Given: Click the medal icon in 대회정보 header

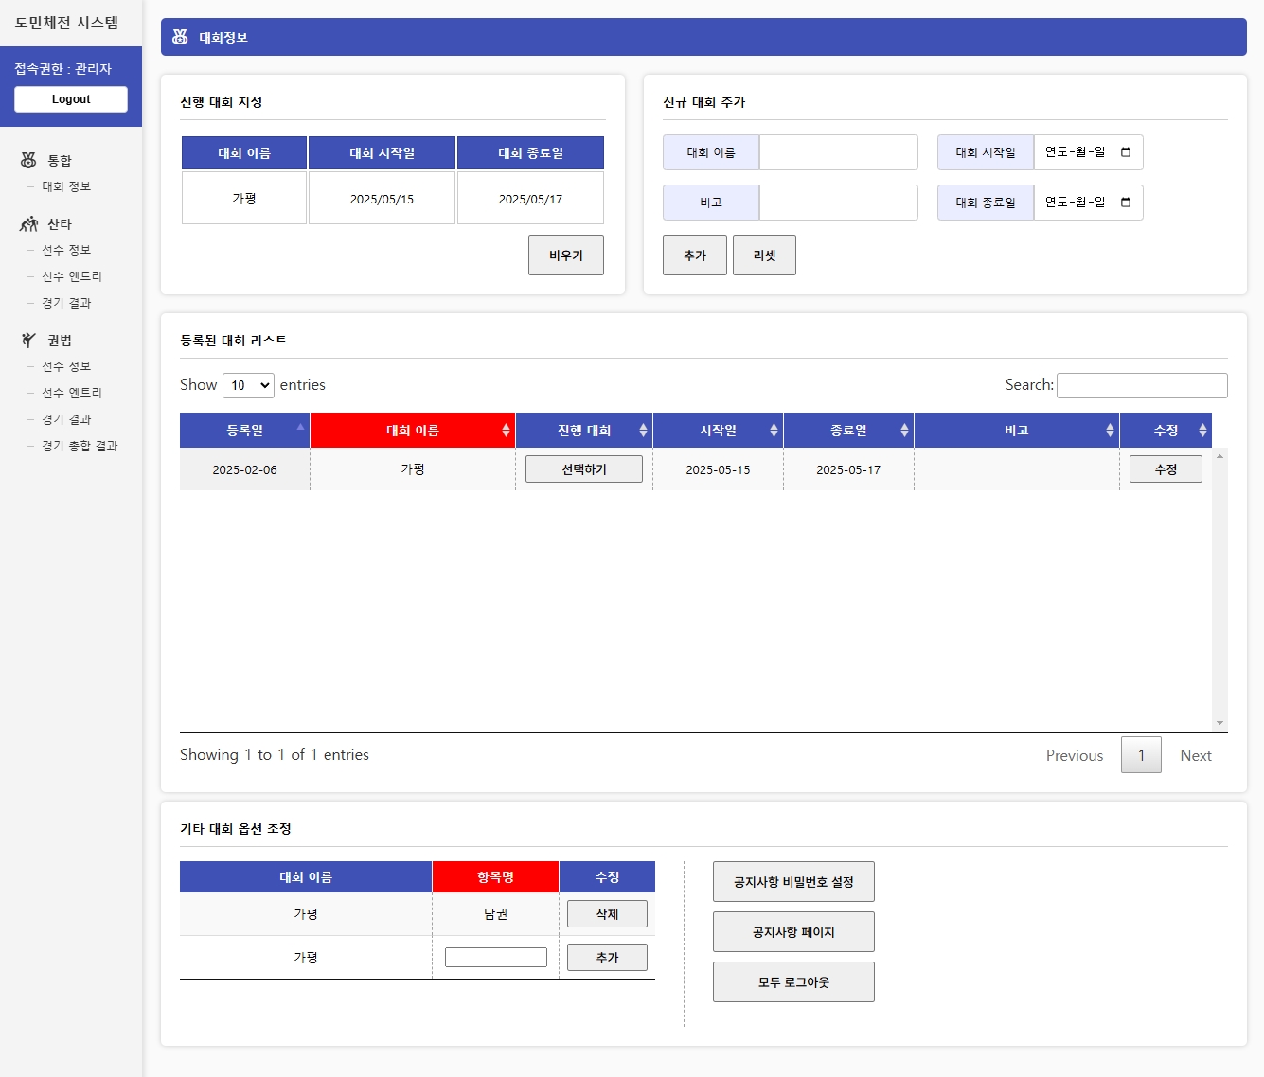Looking at the screenshot, I should pos(180,37).
